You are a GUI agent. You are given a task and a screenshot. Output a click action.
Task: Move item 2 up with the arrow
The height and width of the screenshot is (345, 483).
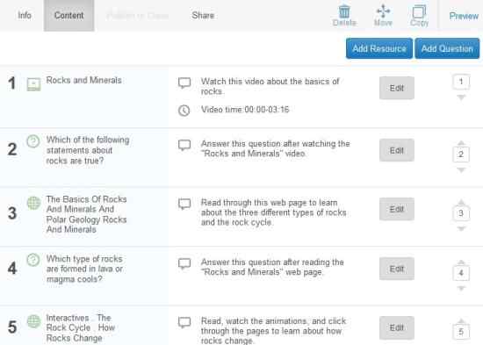(x=461, y=143)
